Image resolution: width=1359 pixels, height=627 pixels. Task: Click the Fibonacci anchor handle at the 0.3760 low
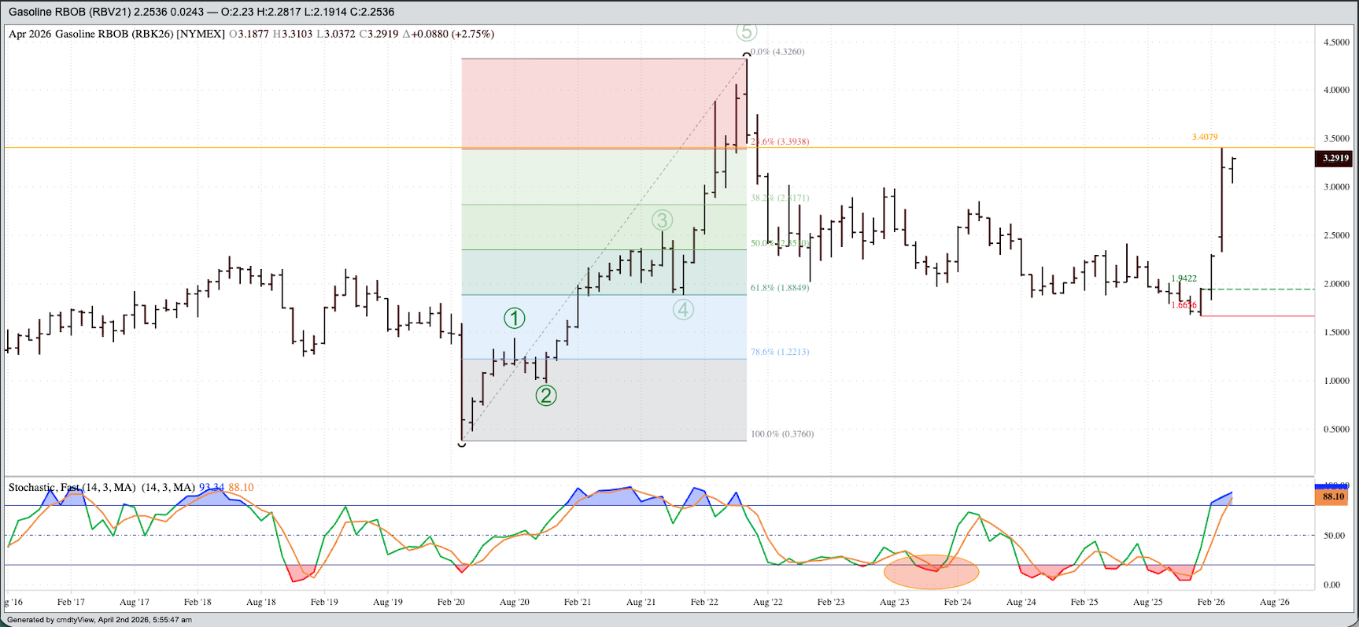pos(462,443)
